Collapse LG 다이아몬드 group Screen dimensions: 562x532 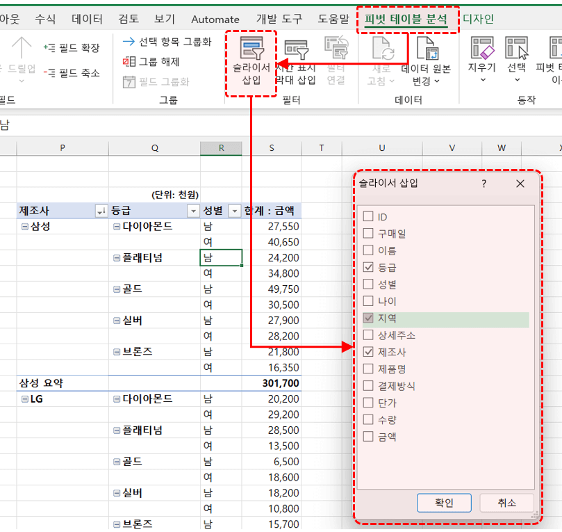tap(117, 399)
